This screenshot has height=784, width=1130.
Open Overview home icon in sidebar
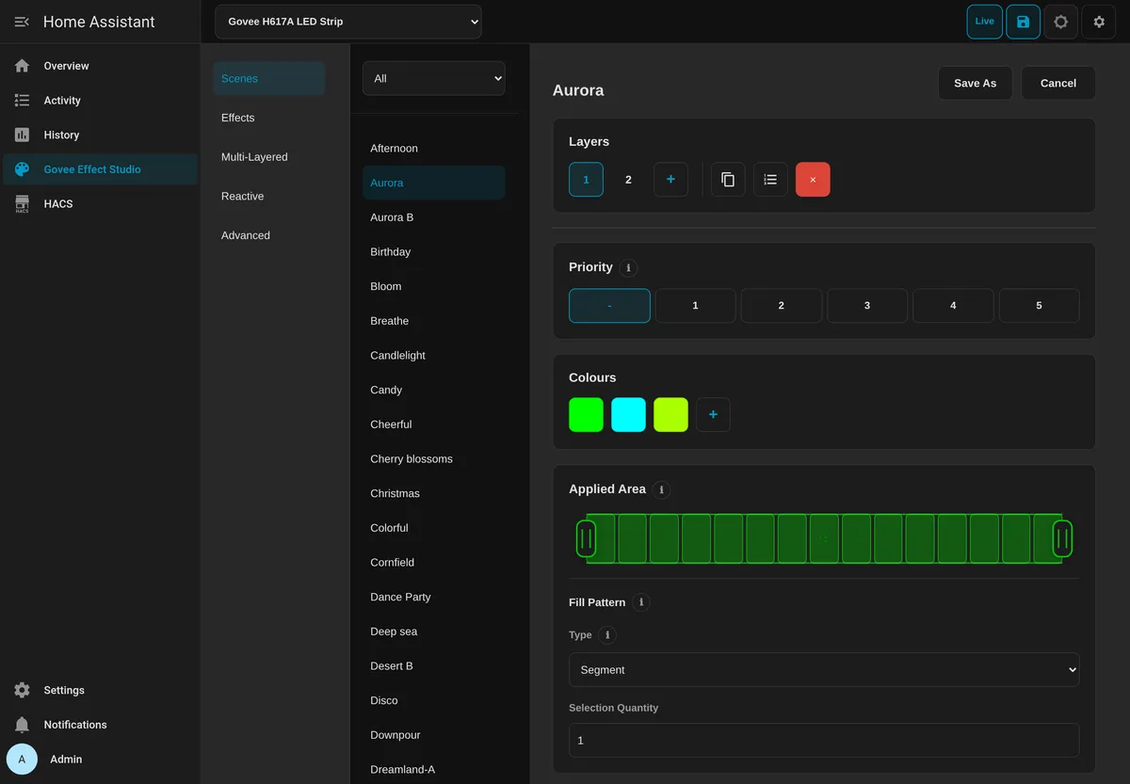point(22,66)
